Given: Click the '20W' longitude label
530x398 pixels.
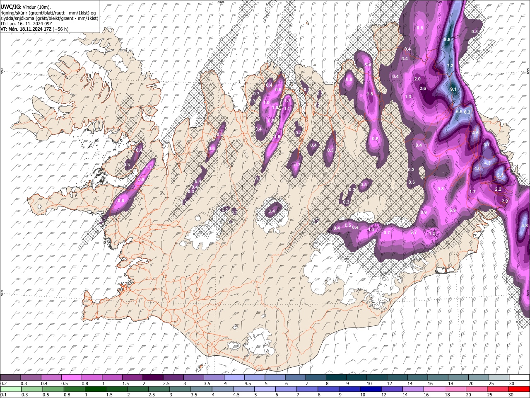Looking at the screenshot, I should (220, 2).
